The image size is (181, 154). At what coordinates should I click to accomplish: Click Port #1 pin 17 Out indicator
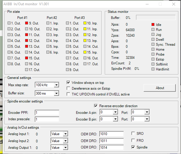tap(27, 70)
